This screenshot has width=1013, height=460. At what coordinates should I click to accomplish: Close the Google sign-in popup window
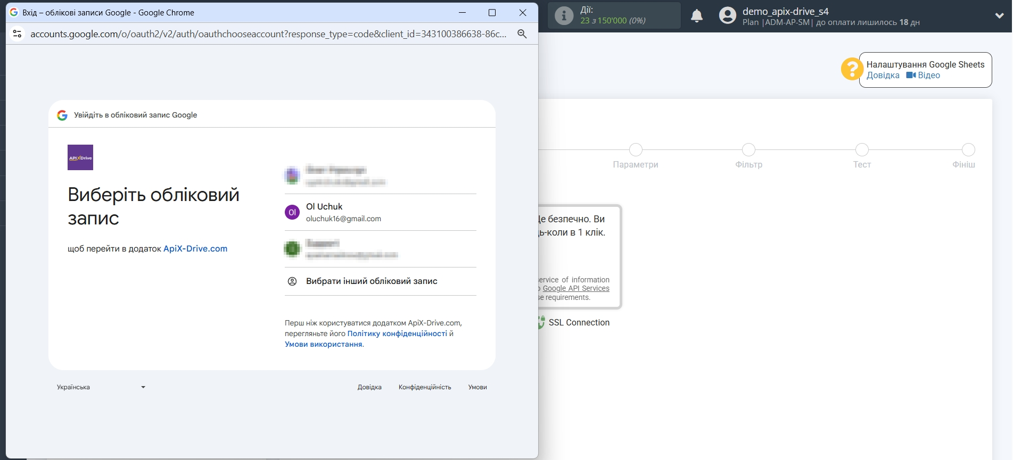[x=523, y=12]
